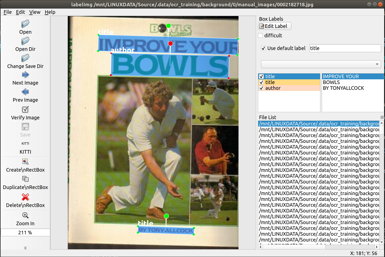This screenshot has height=257, width=385.
Task: Float the File List dock panel
Action: click(382, 117)
